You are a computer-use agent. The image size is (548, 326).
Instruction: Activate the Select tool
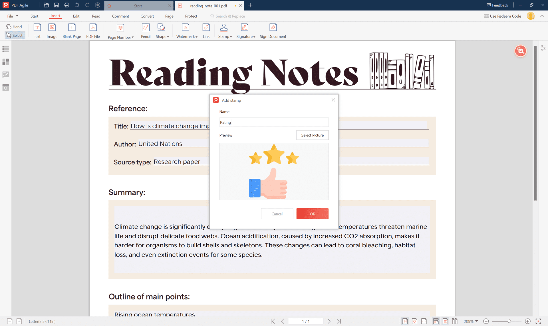point(15,35)
